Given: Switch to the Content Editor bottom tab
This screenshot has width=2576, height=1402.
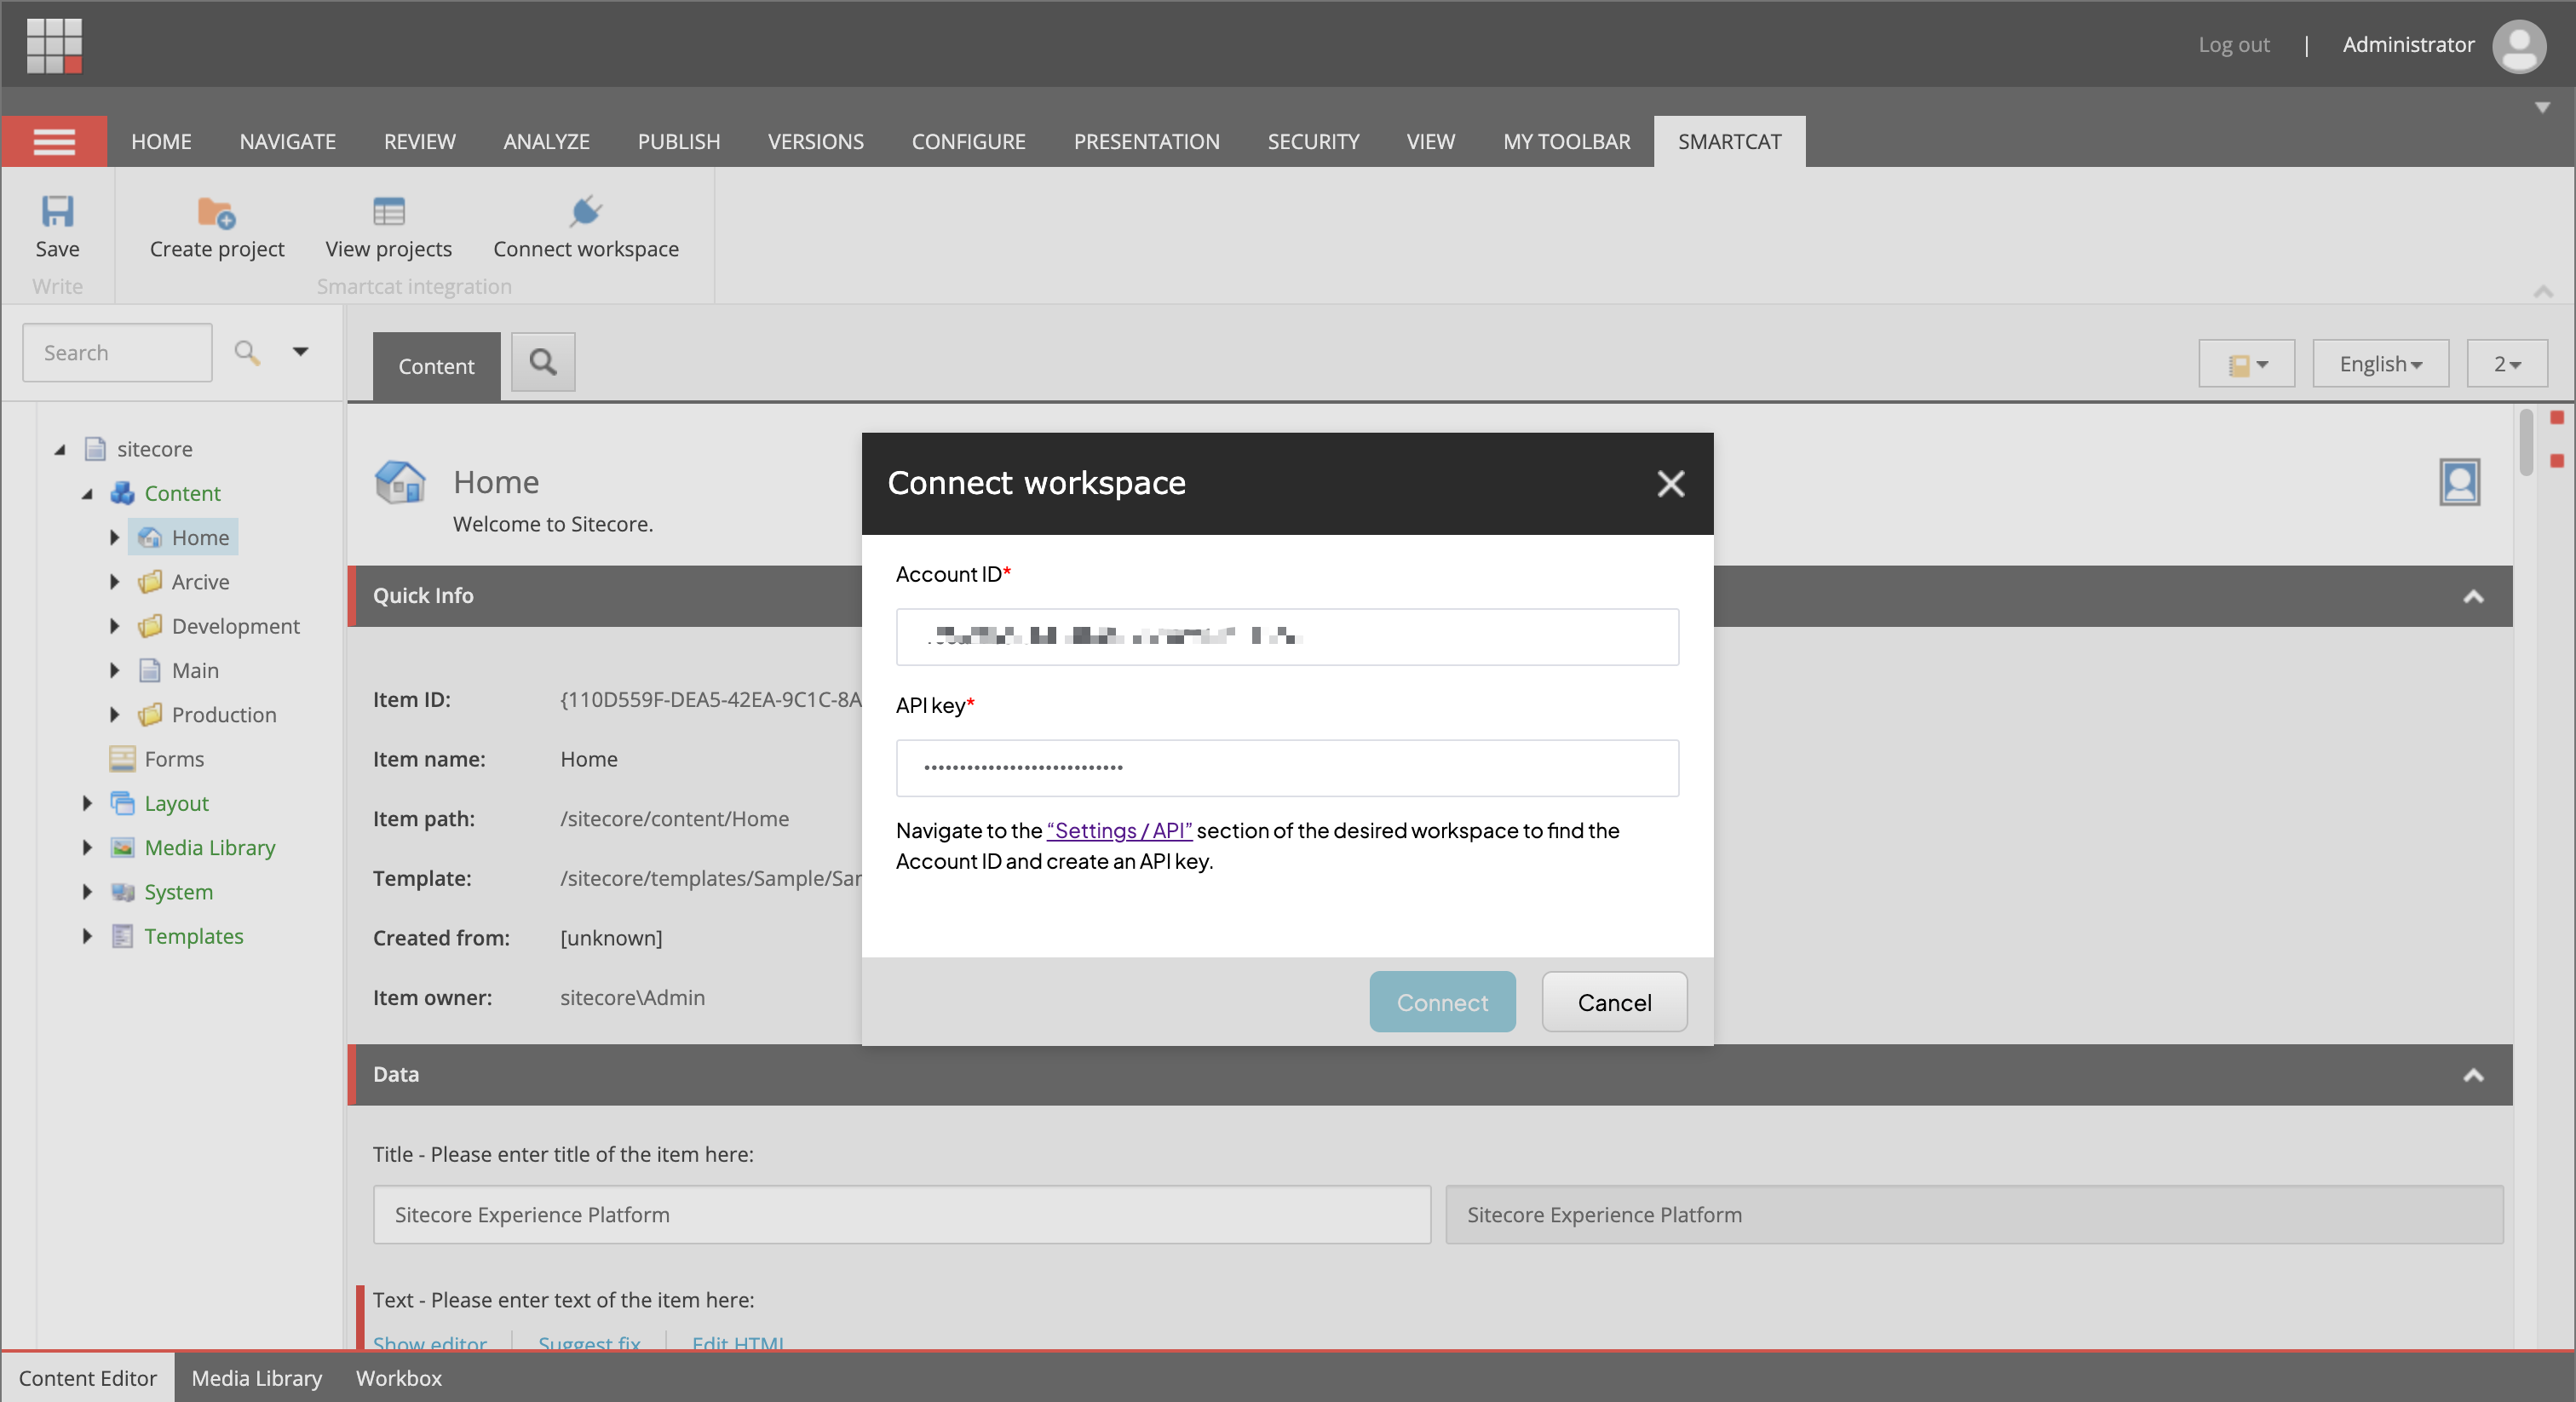Looking at the screenshot, I should coord(88,1378).
